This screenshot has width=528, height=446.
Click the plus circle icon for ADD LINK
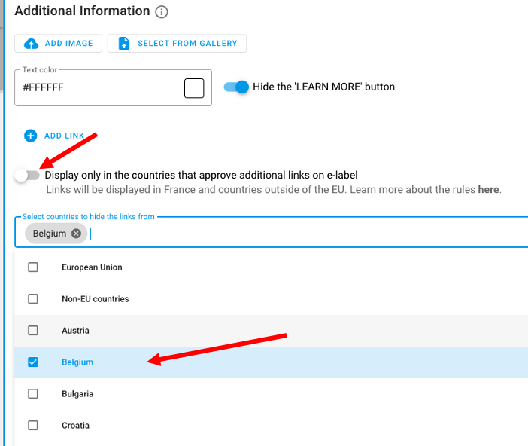(x=30, y=136)
